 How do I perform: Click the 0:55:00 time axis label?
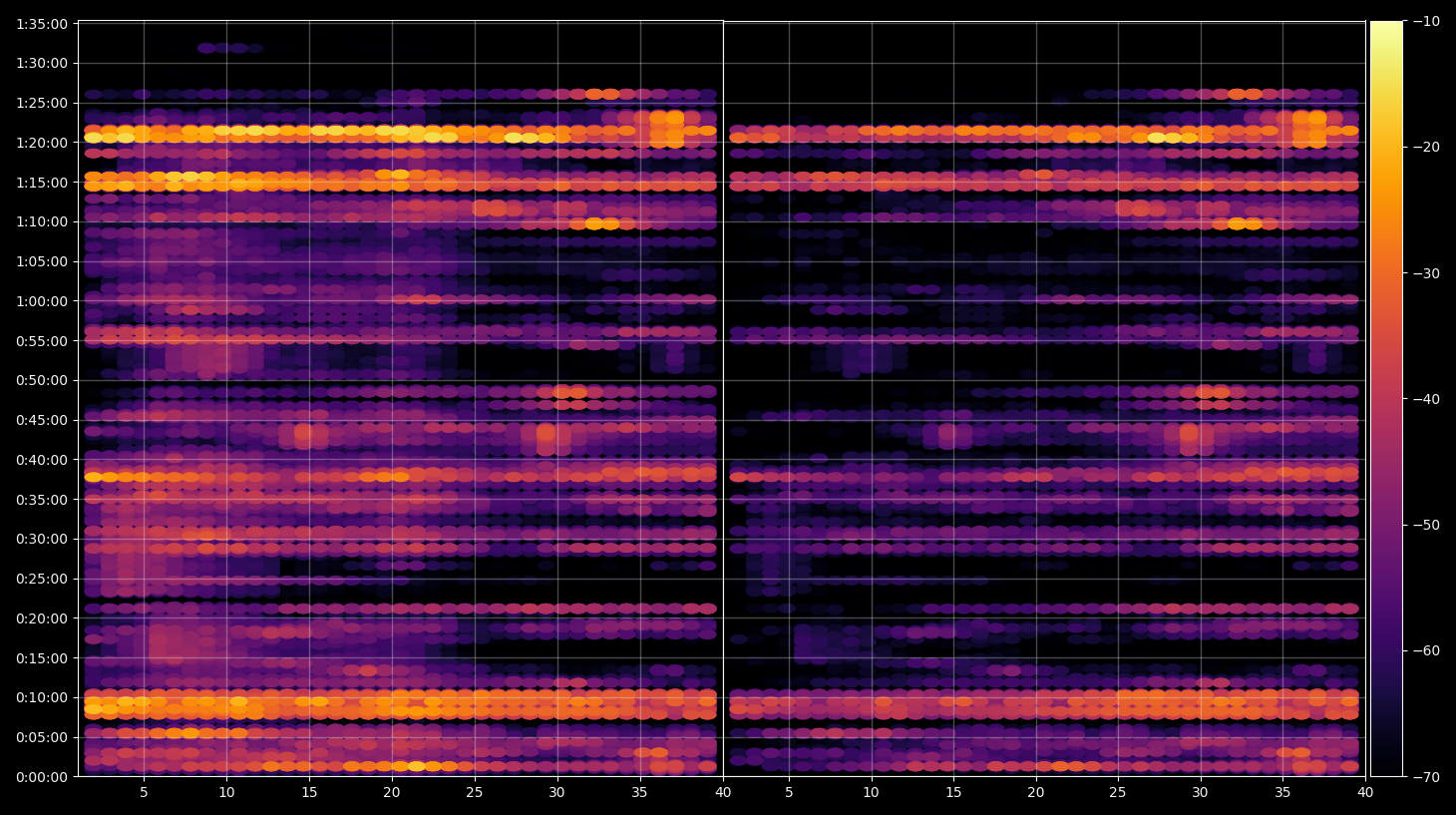42,341
